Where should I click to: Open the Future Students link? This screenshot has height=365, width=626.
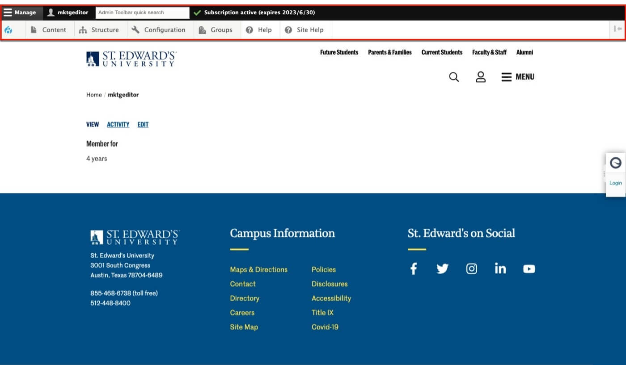coord(339,52)
